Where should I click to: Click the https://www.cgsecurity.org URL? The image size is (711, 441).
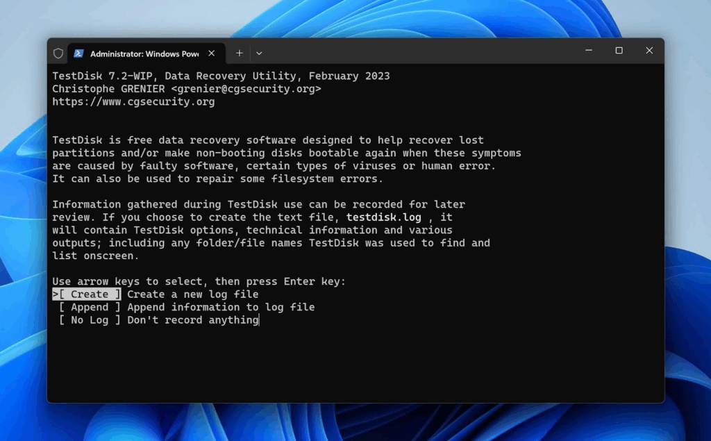133,102
